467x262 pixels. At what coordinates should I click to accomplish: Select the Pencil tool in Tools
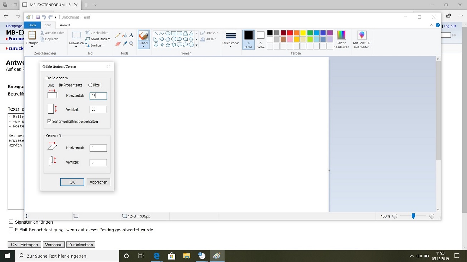[118, 35]
